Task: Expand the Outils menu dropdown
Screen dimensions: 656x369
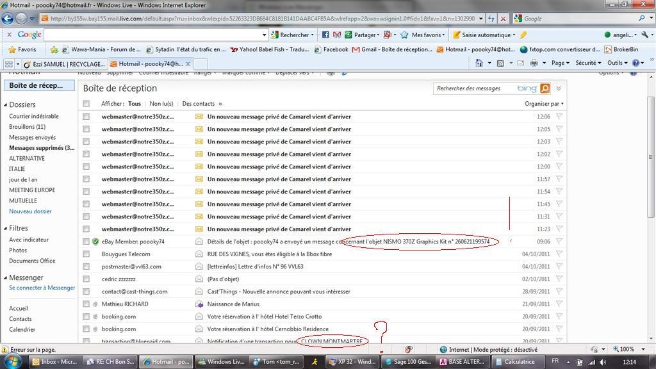Action: [x=618, y=63]
